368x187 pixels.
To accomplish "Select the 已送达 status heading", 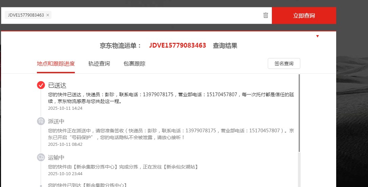I will click(57, 85).
